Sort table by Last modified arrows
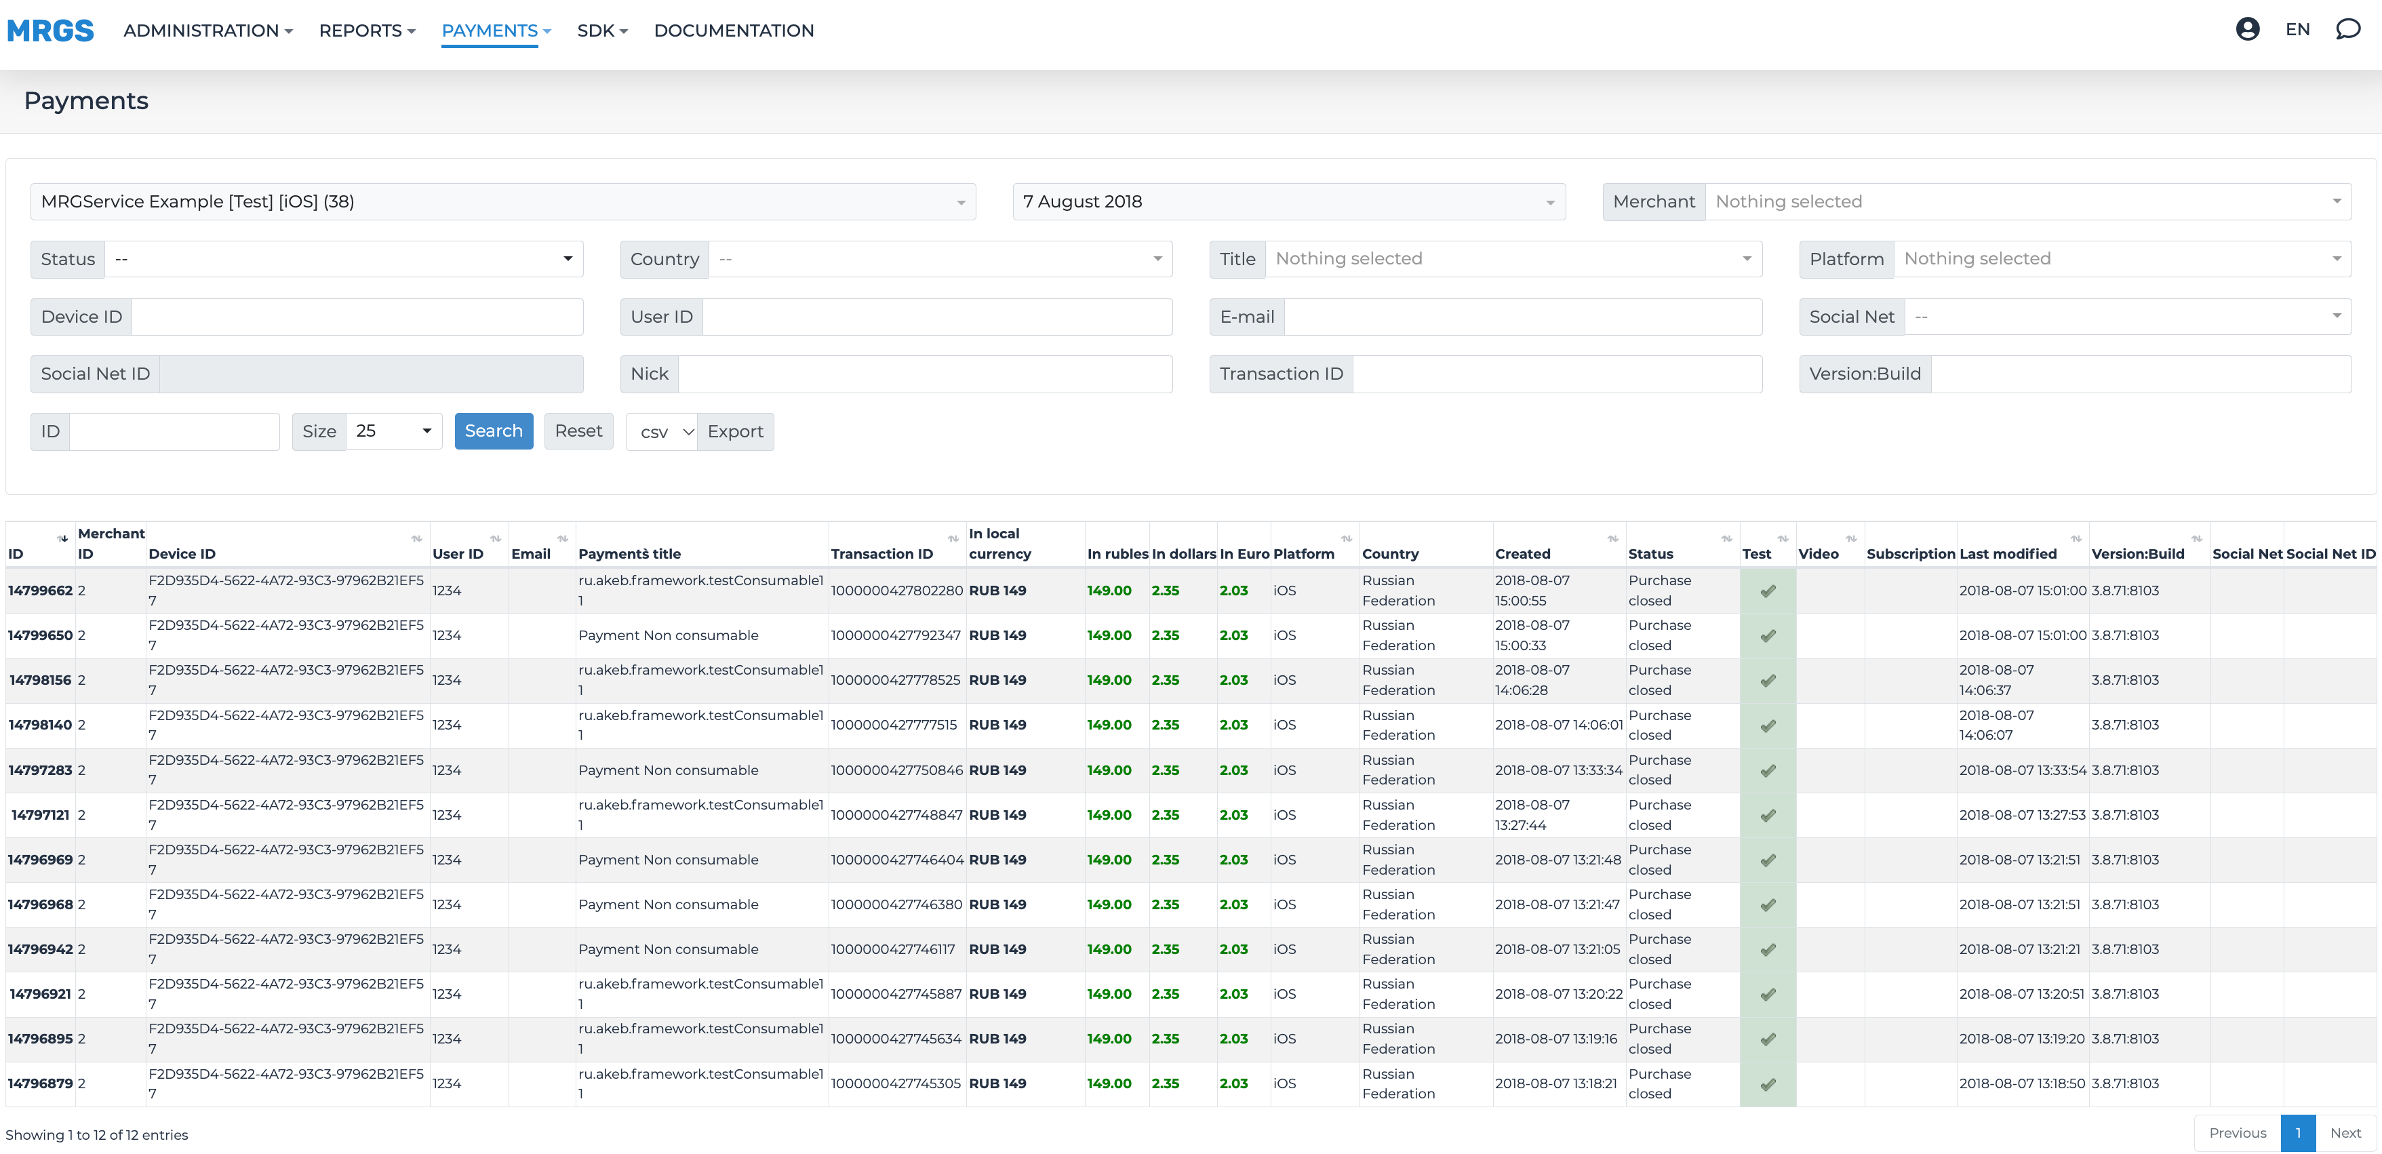 2076,538
